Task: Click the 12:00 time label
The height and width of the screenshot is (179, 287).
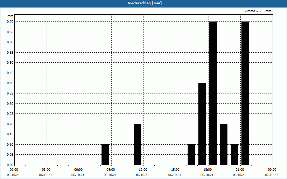Action: (143, 170)
